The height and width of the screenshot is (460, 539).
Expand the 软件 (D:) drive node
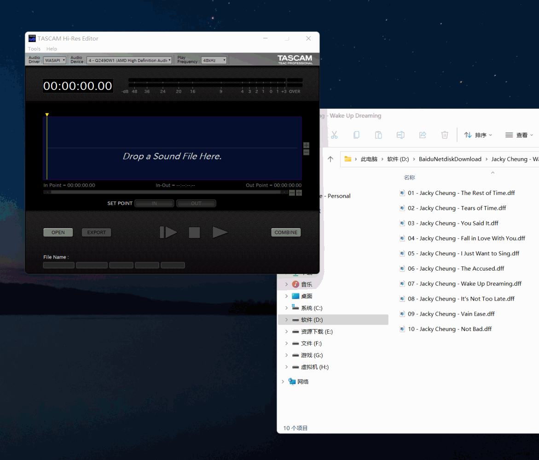[286, 320]
